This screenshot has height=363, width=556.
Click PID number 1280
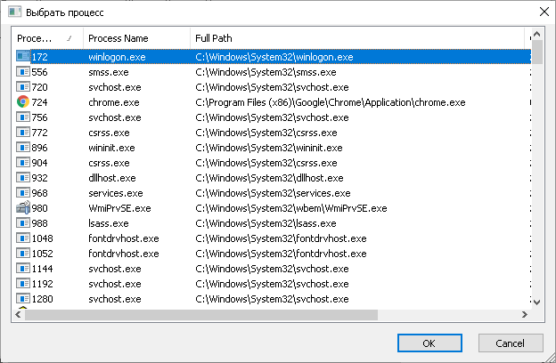[x=42, y=299]
